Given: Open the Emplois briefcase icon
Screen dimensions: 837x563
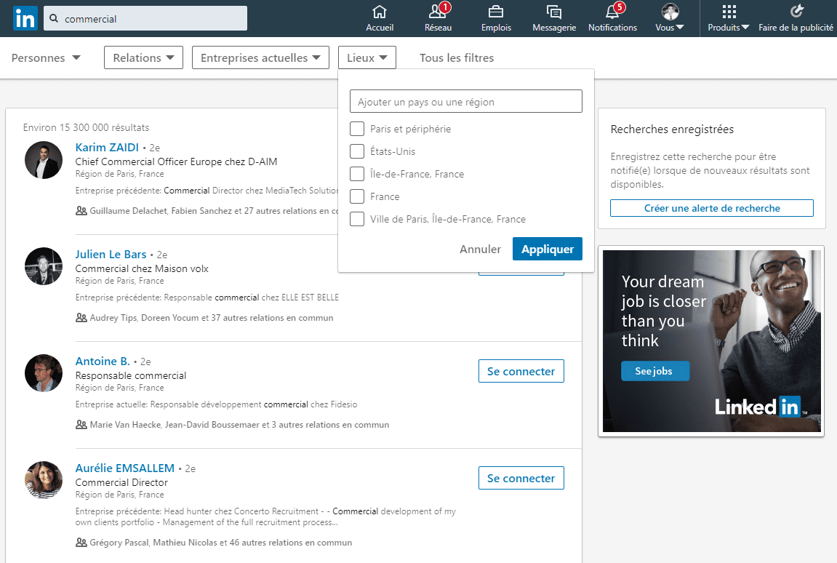Looking at the screenshot, I should (496, 12).
